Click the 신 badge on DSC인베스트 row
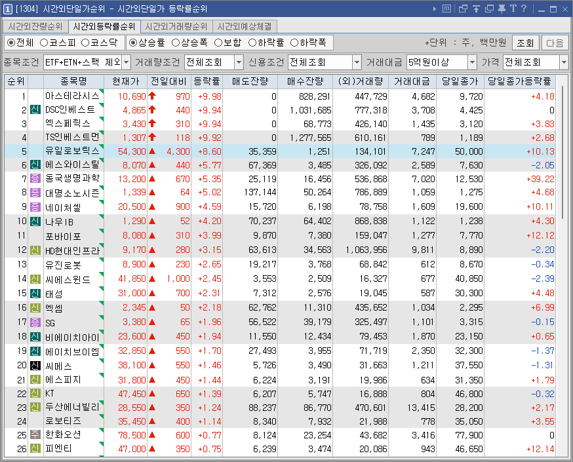The image size is (573, 462). (x=35, y=109)
